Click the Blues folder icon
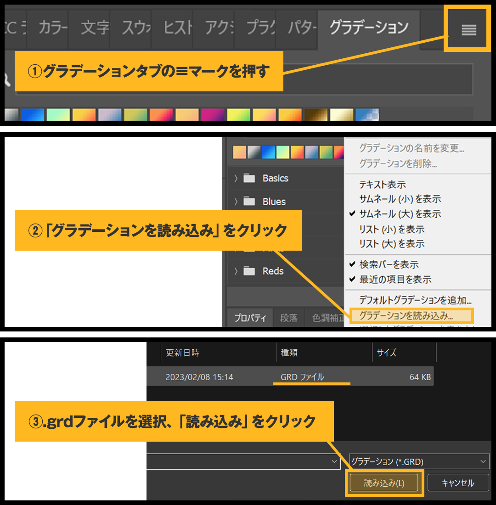This screenshot has width=496, height=505. 249,202
